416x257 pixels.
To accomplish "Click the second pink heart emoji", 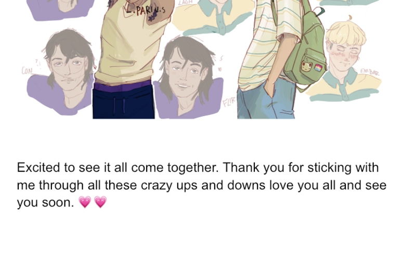I will point(100,202).
